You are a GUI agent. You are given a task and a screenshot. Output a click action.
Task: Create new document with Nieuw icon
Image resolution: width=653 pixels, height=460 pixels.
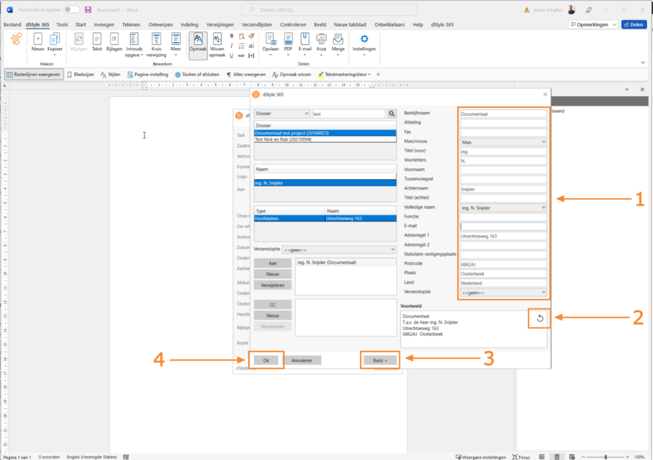pos(38,43)
